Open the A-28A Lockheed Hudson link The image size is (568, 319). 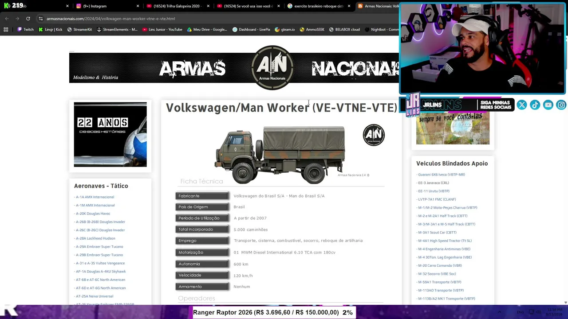(x=95, y=238)
